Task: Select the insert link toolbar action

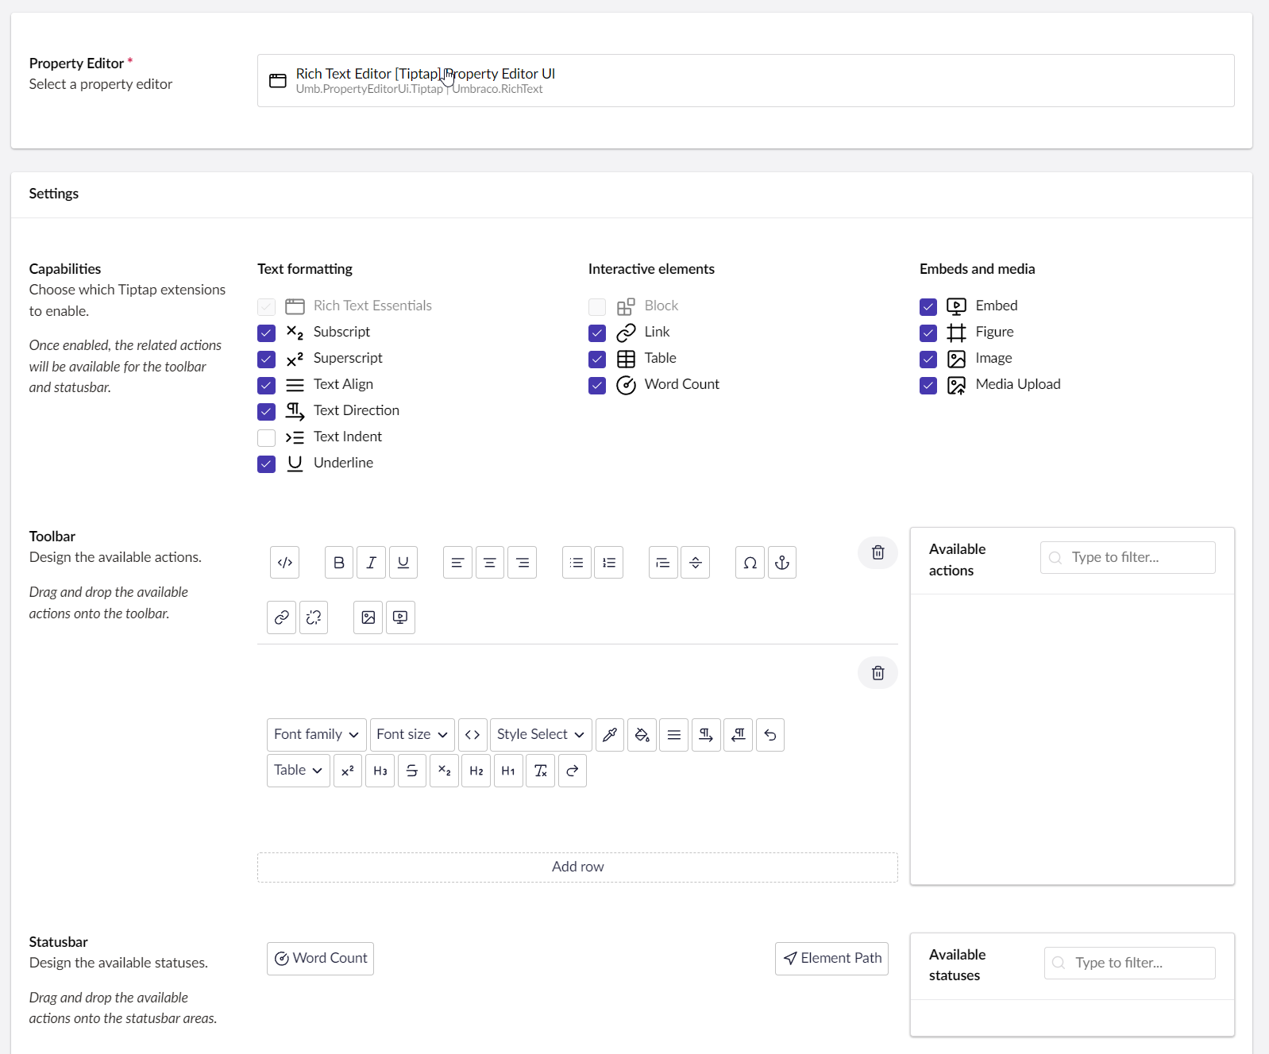Action: pos(282,617)
